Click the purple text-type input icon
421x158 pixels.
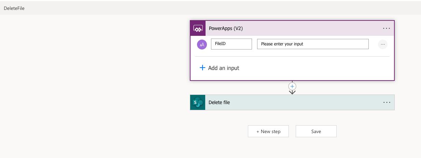click(202, 44)
